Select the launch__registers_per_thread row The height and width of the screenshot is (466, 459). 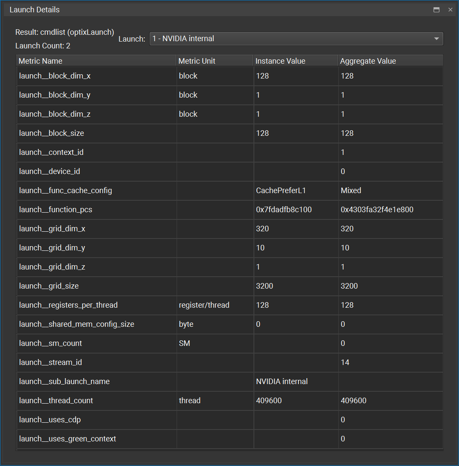click(68, 305)
